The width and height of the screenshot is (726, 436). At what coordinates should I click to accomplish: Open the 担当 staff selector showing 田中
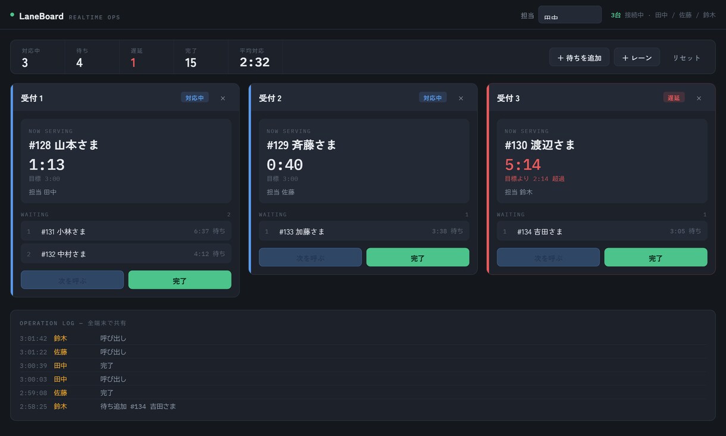point(569,15)
